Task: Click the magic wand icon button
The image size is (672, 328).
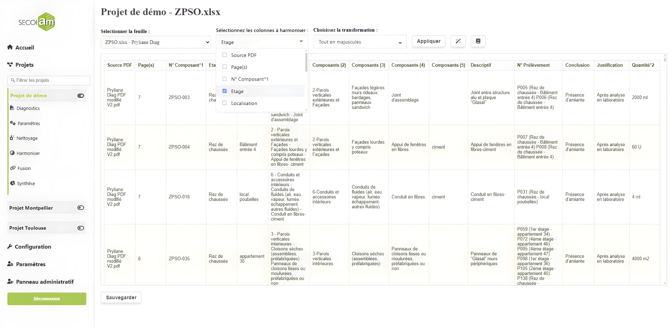Action: point(458,41)
